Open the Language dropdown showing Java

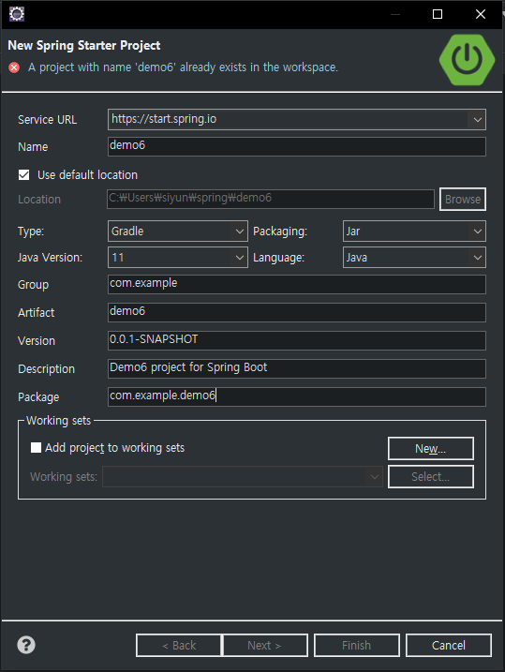pyautogui.click(x=414, y=257)
